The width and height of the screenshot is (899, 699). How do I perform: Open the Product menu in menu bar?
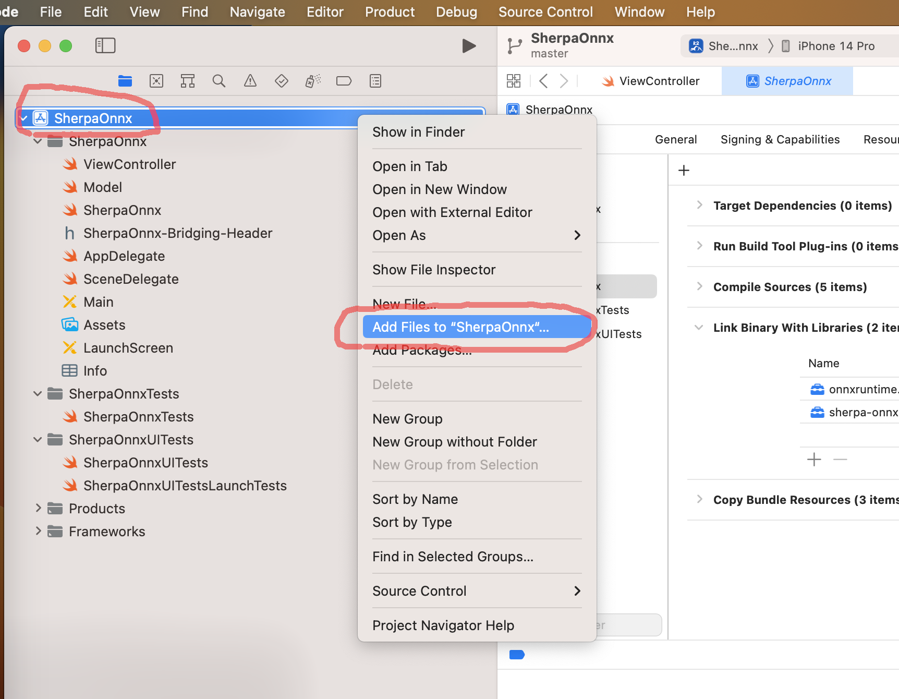pos(390,12)
